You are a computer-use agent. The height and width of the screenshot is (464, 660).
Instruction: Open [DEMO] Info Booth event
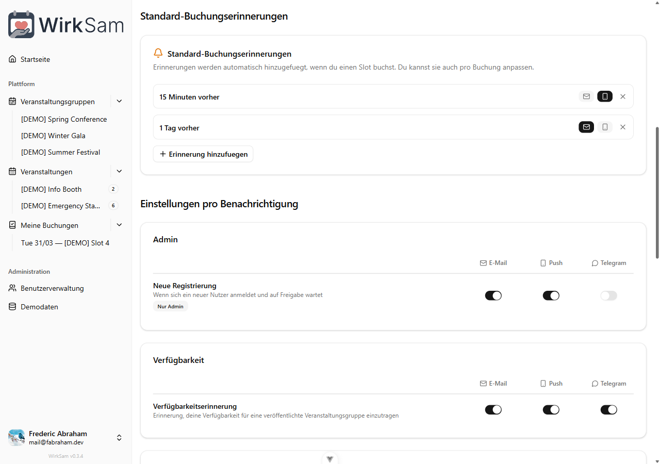tap(51, 189)
